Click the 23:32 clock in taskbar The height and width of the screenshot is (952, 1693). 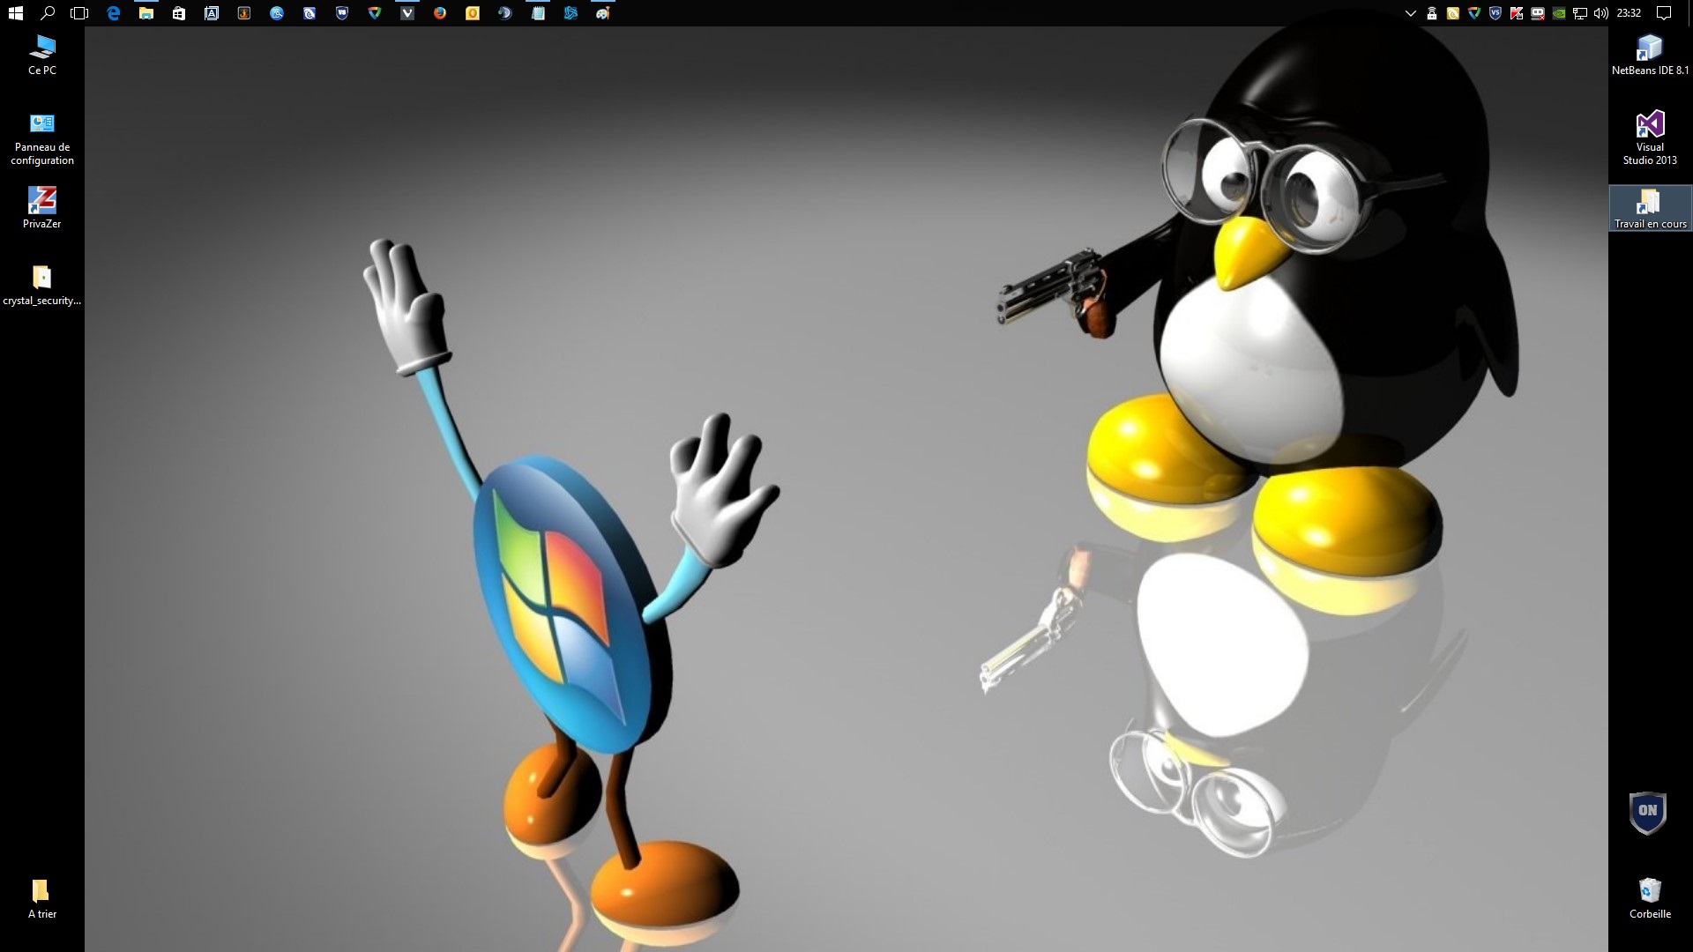[x=1629, y=13]
